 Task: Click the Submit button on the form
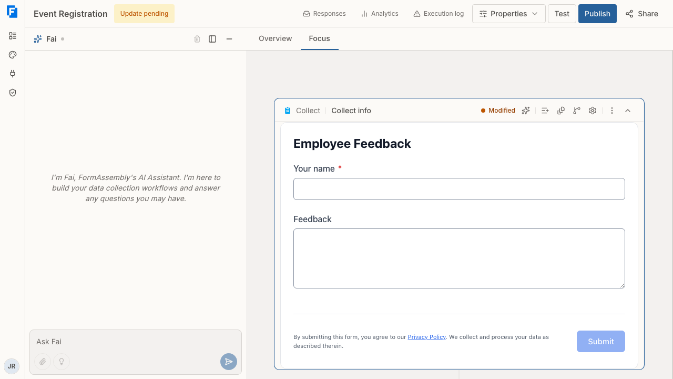601,342
